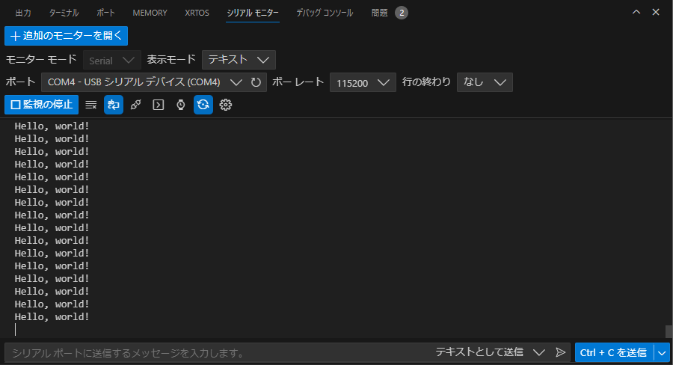Open the serial monitor settings gear
Image resolution: width=673 pixels, height=365 pixels.
pyautogui.click(x=226, y=105)
